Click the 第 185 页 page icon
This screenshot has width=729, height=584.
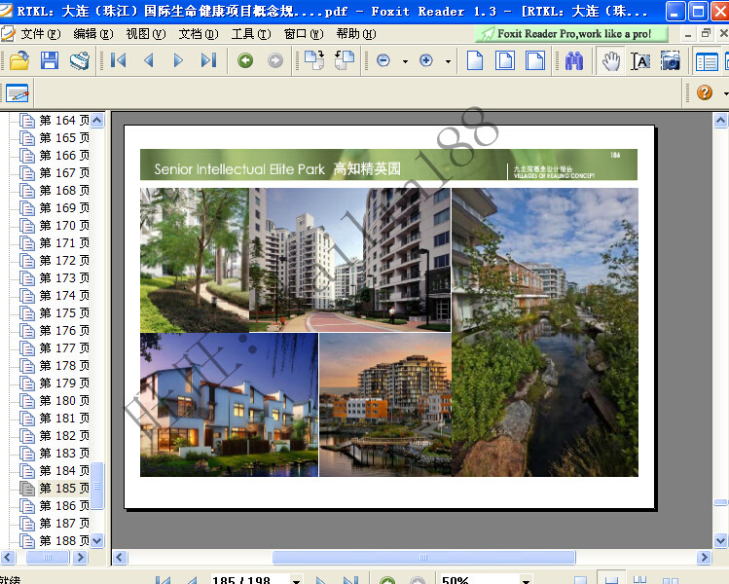pyautogui.click(x=27, y=489)
